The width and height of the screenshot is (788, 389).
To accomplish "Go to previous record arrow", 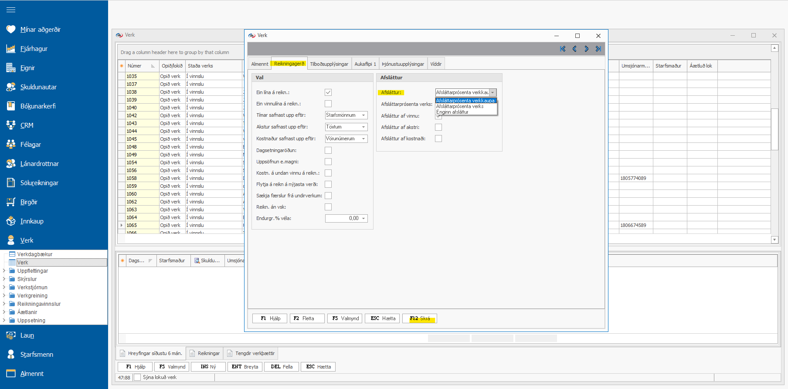I will tap(574, 49).
